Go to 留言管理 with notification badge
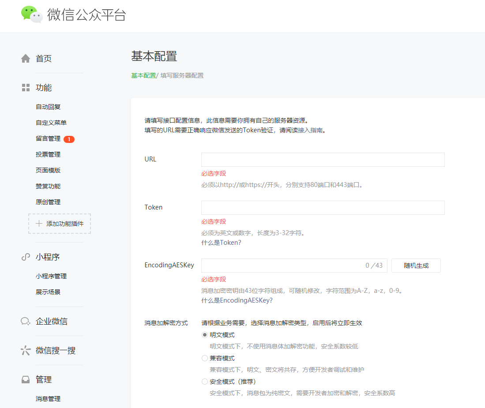 [x=48, y=138]
